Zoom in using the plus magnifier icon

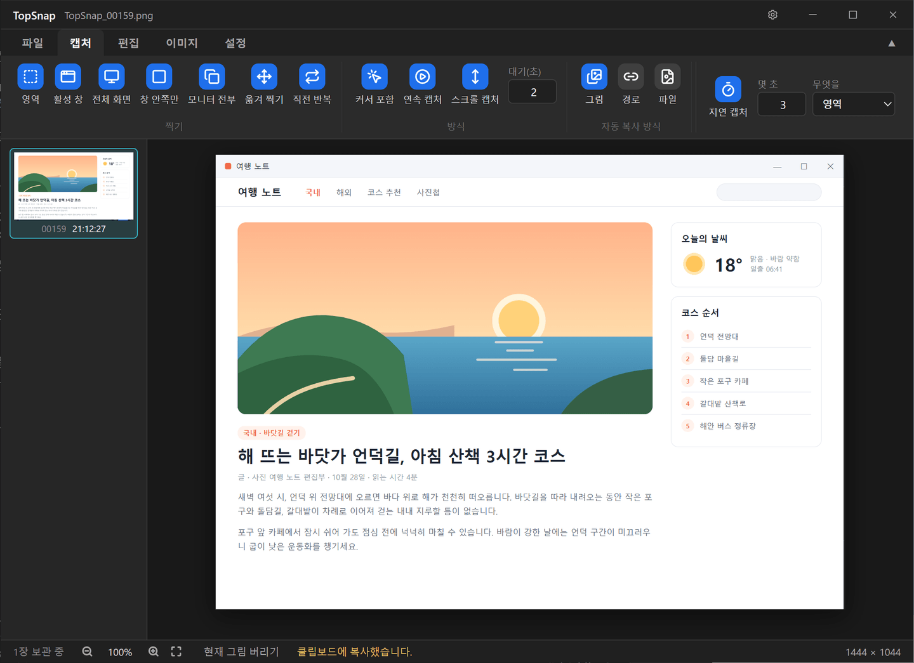[x=154, y=652]
